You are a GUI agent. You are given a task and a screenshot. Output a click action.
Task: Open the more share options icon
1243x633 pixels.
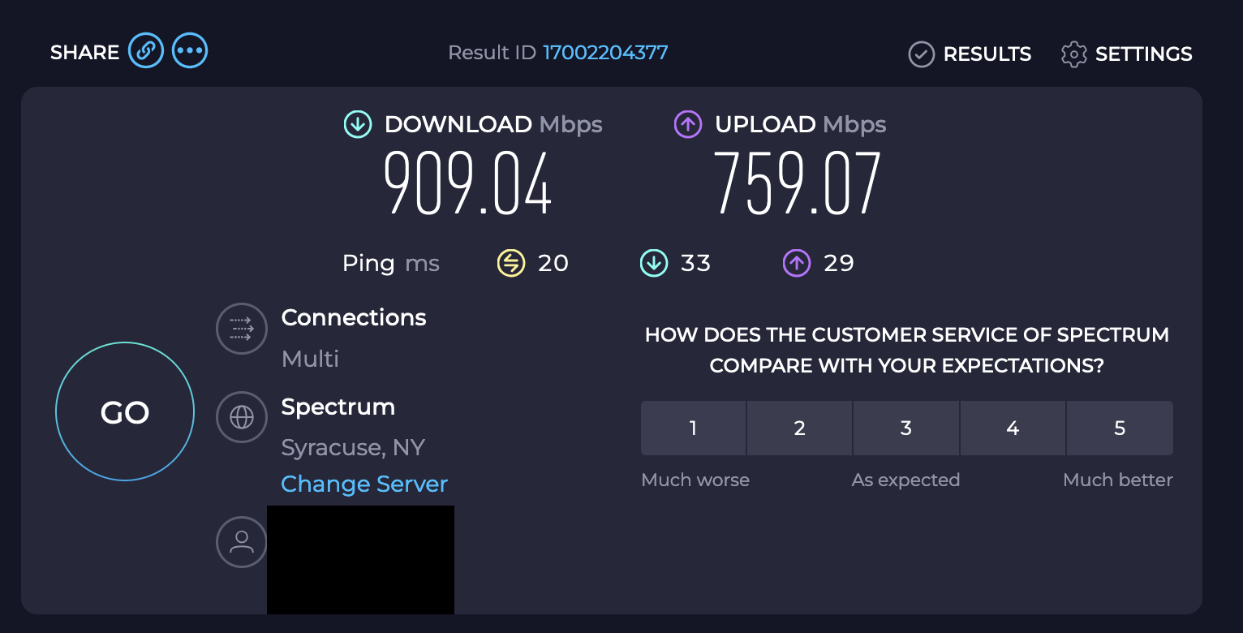[190, 51]
